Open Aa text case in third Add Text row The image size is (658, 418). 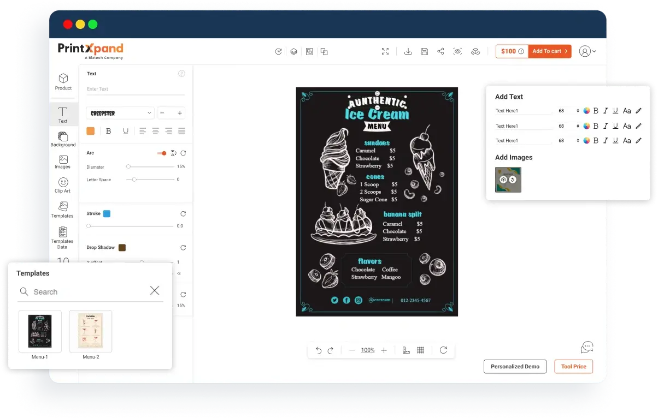click(x=627, y=141)
